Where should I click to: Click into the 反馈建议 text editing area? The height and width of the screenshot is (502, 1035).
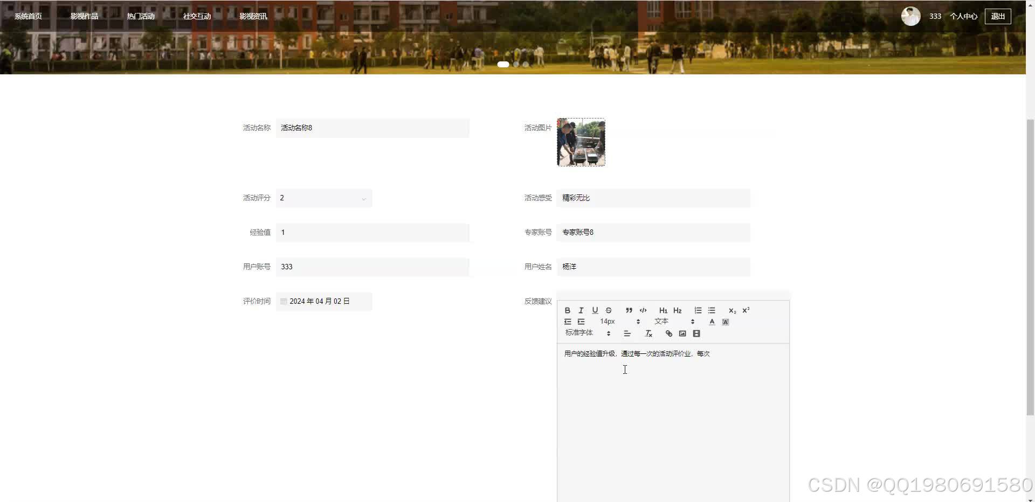[673, 423]
